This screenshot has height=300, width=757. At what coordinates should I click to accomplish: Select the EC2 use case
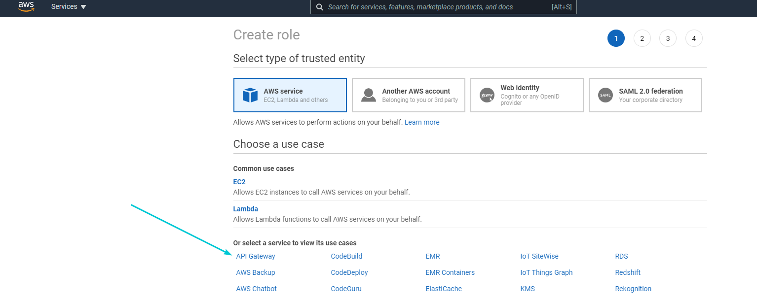point(239,182)
